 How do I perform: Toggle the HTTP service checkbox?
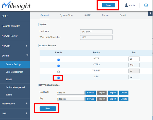coord(58,59)
